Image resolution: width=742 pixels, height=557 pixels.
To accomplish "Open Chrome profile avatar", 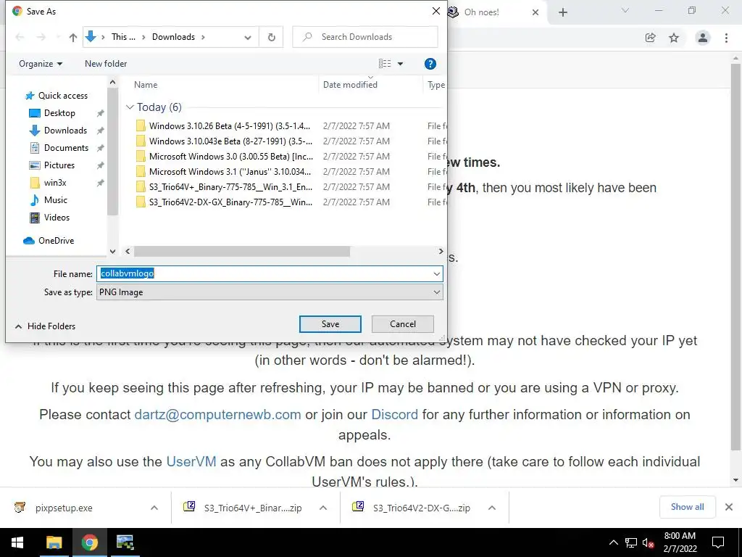I will click(703, 38).
